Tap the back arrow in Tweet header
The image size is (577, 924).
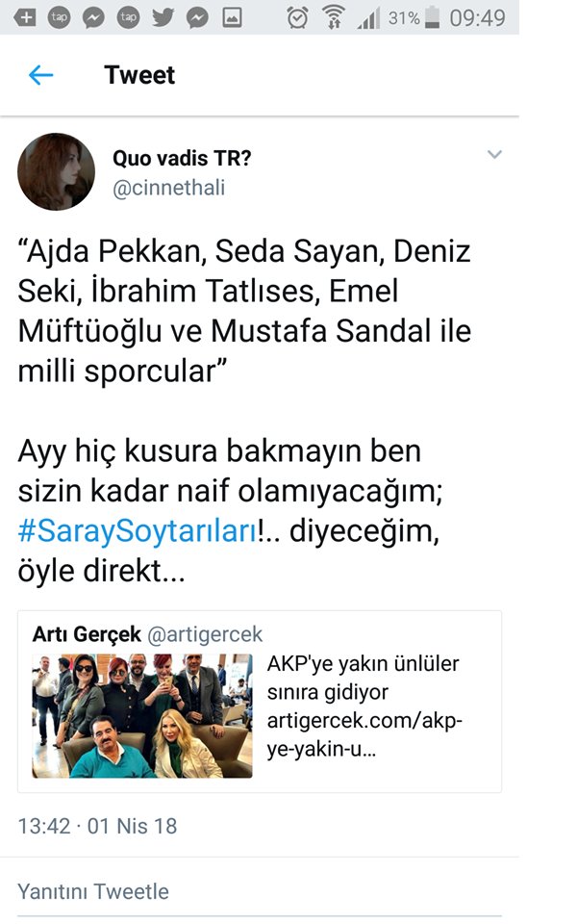click(40, 75)
